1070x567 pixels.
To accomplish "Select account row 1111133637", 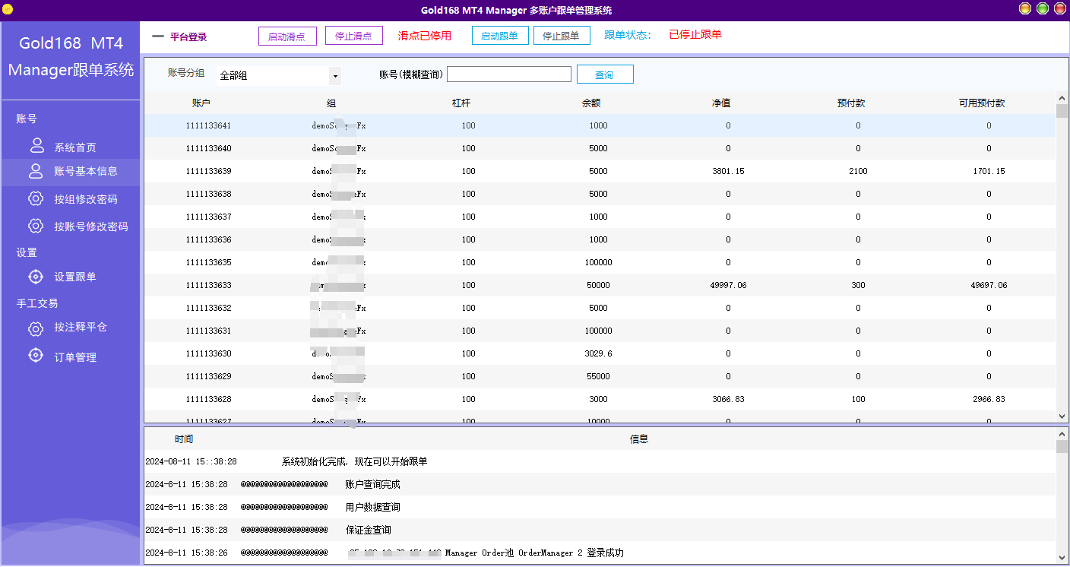I will 600,217.
